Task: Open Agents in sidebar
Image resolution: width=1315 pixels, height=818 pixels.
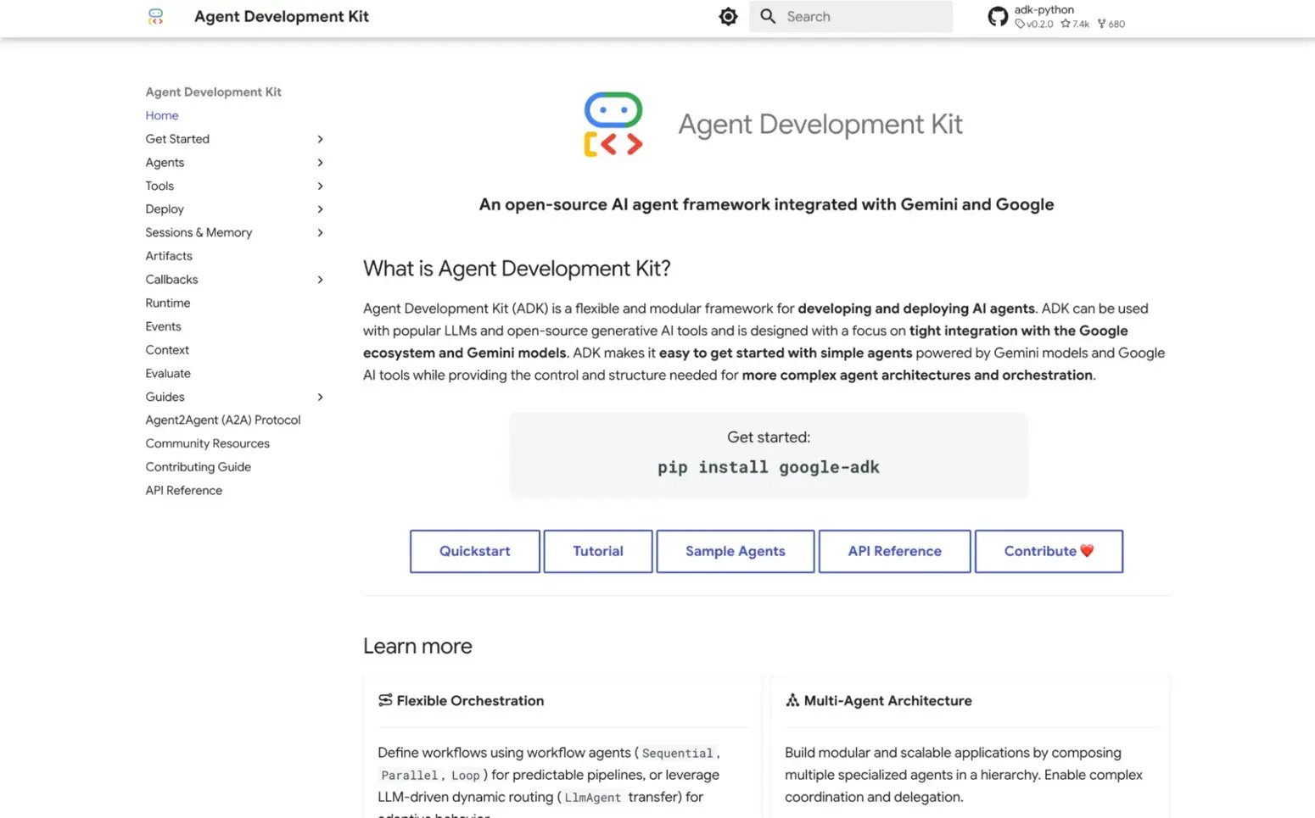Action: tap(165, 163)
